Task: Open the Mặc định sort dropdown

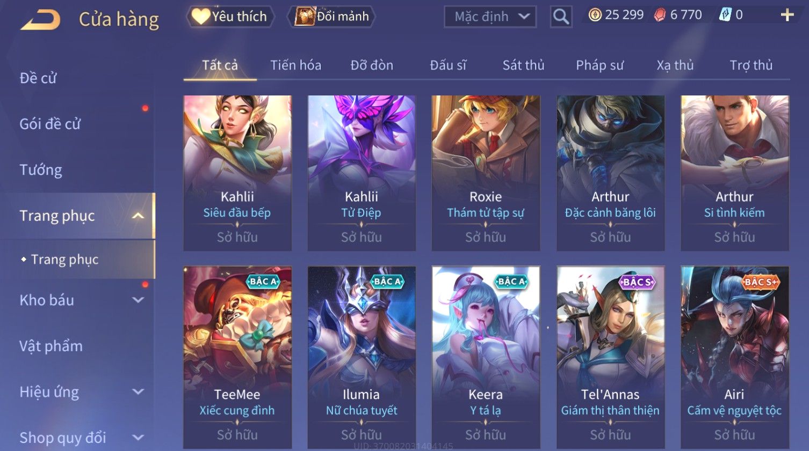Action: [x=490, y=17]
